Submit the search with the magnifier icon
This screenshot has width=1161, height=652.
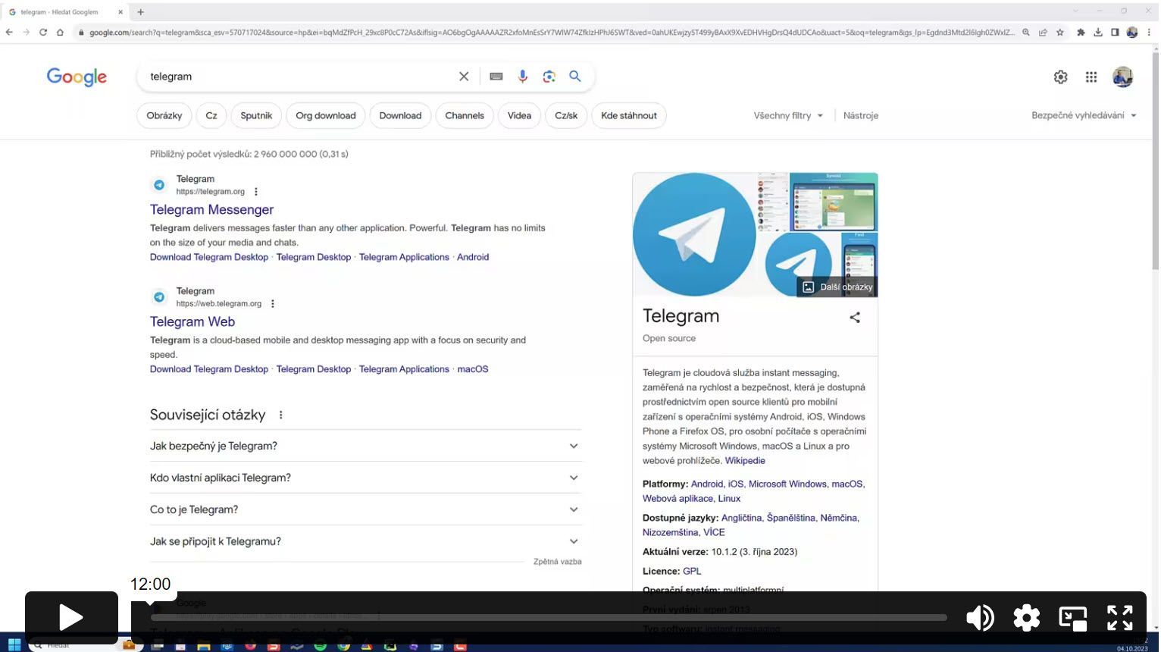click(575, 77)
